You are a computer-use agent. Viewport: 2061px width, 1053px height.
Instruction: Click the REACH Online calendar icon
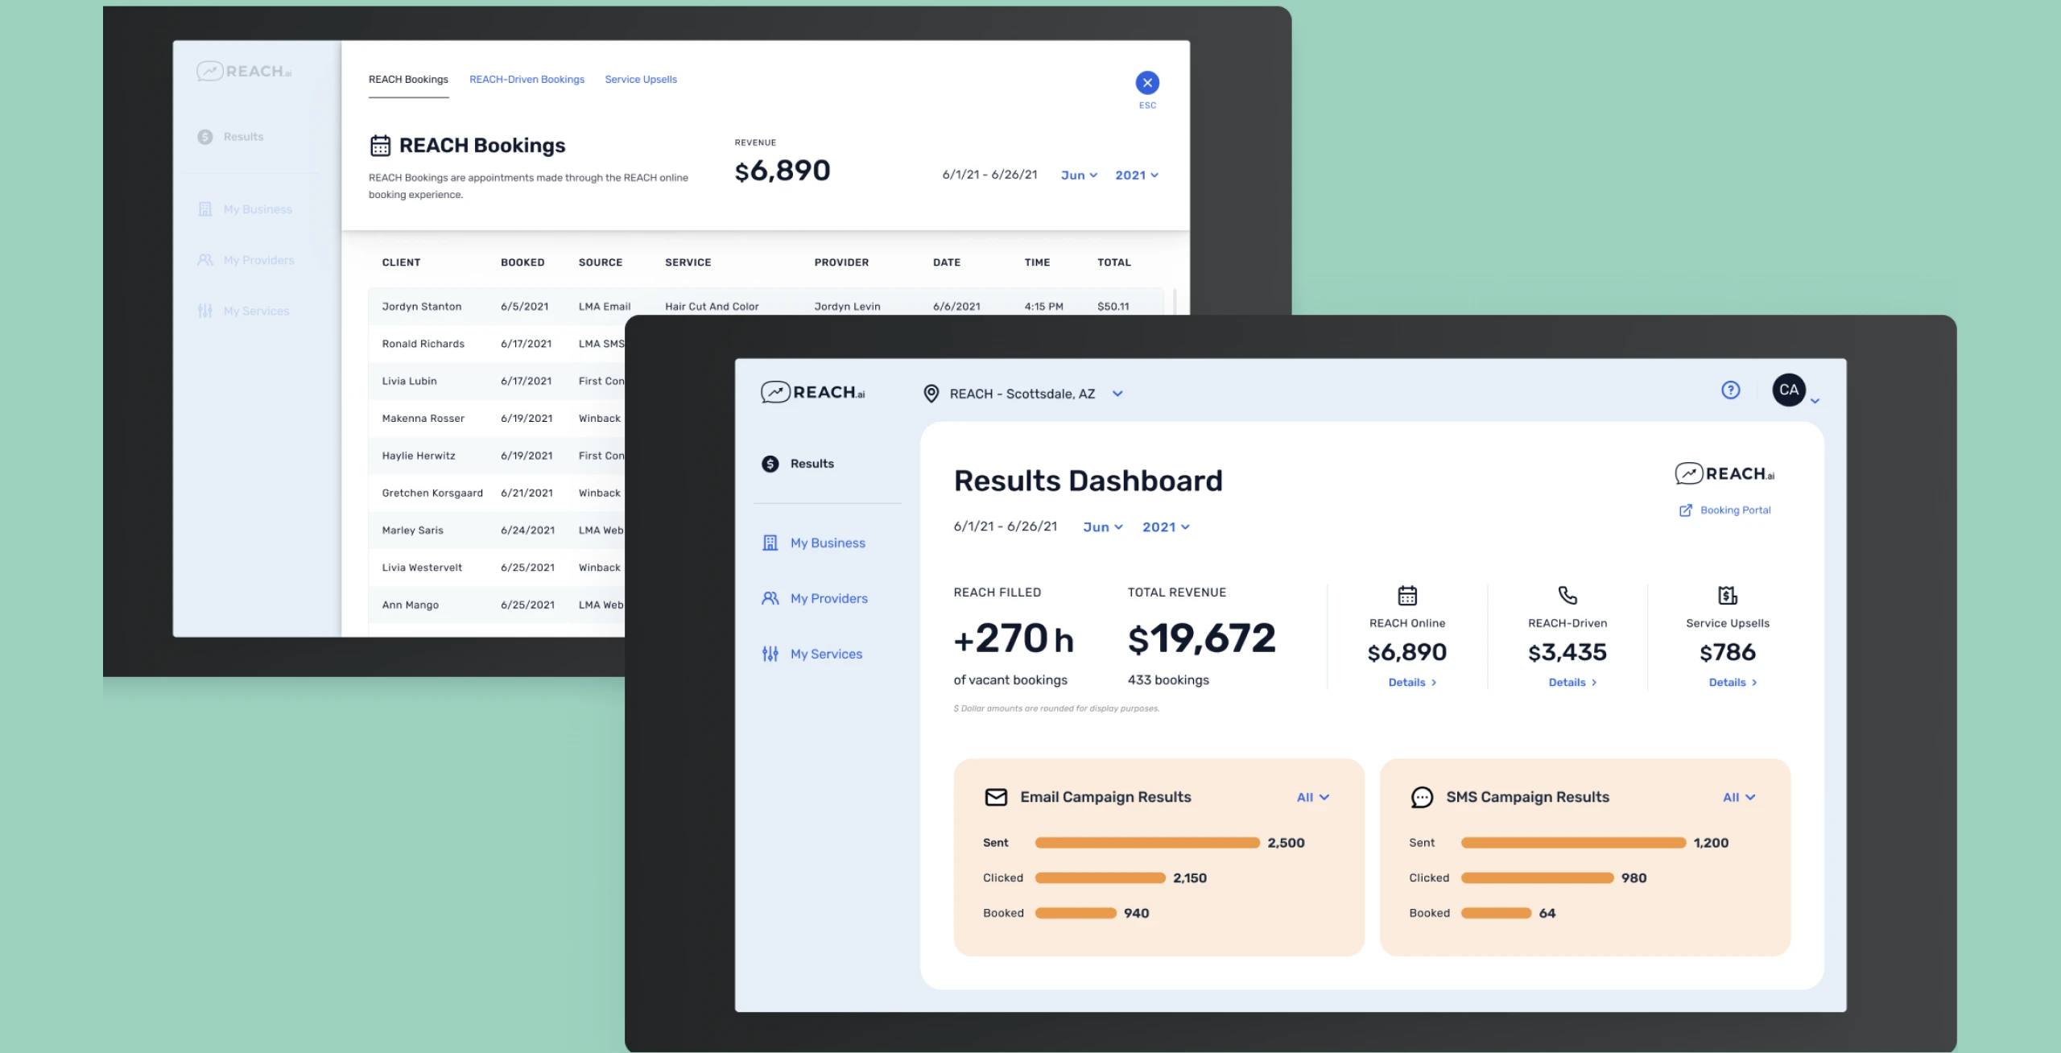(x=1407, y=596)
